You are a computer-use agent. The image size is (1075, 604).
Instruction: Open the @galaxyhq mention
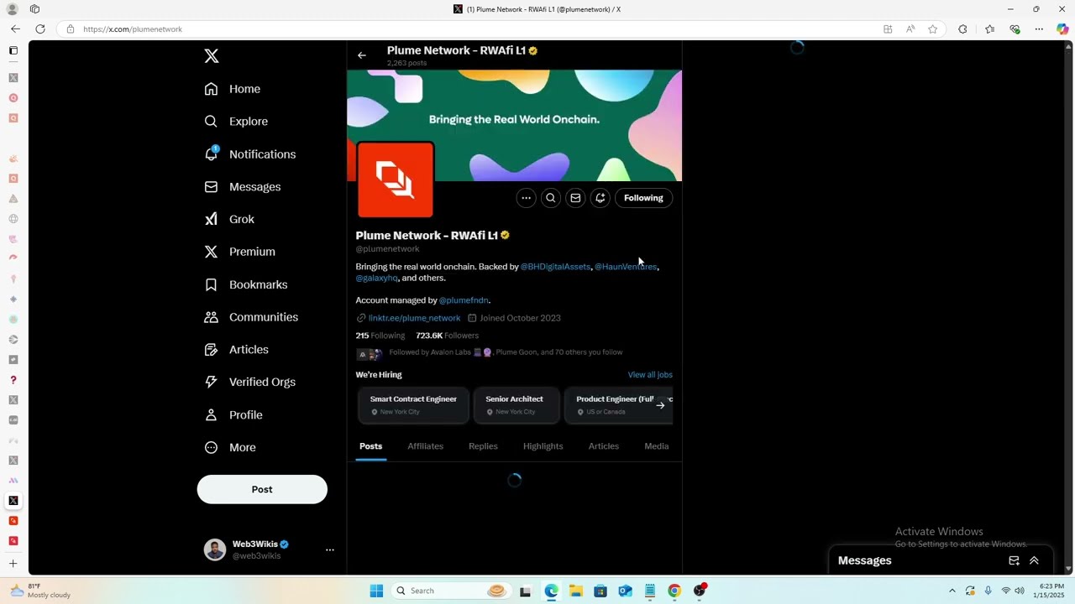point(376,279)
